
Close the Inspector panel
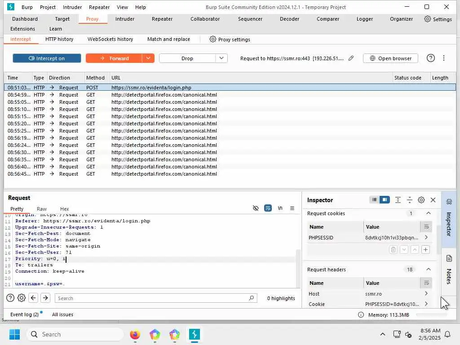tap(433, 200)
